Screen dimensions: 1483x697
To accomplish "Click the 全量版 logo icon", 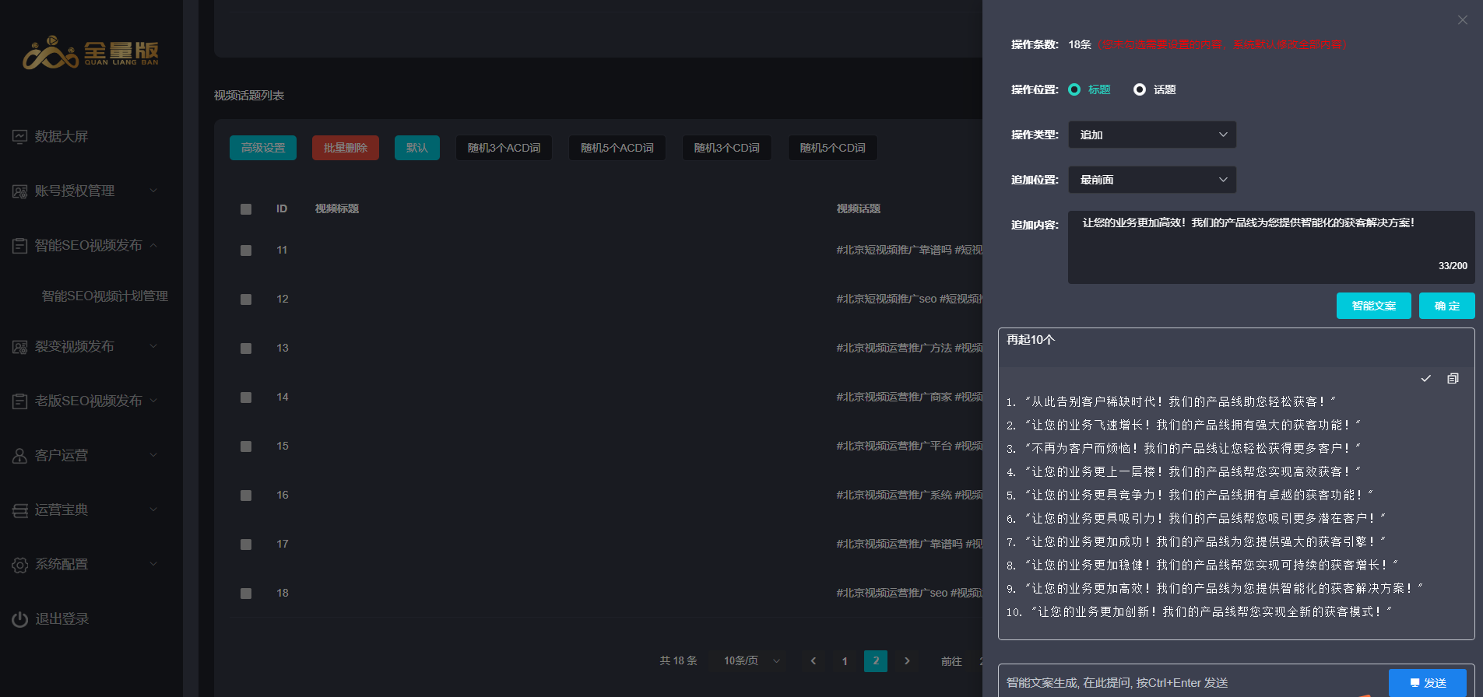I will (90, 52).
